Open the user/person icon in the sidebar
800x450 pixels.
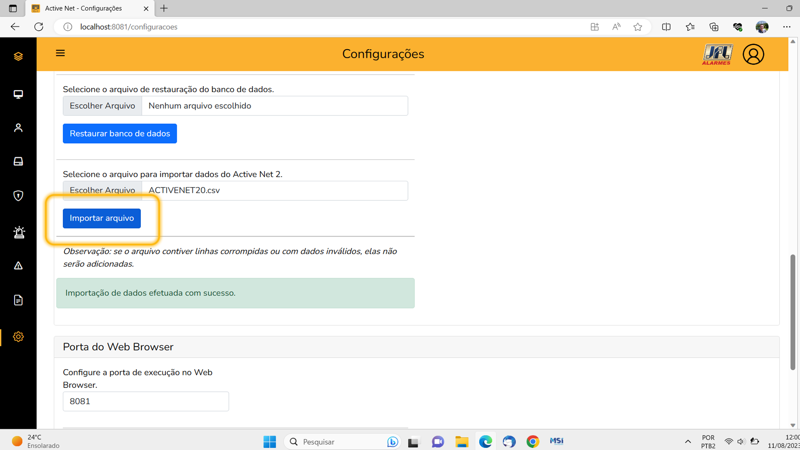tap(18, 127)
